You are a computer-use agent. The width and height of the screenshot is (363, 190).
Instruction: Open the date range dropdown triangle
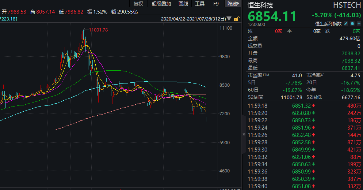(229, 19)
